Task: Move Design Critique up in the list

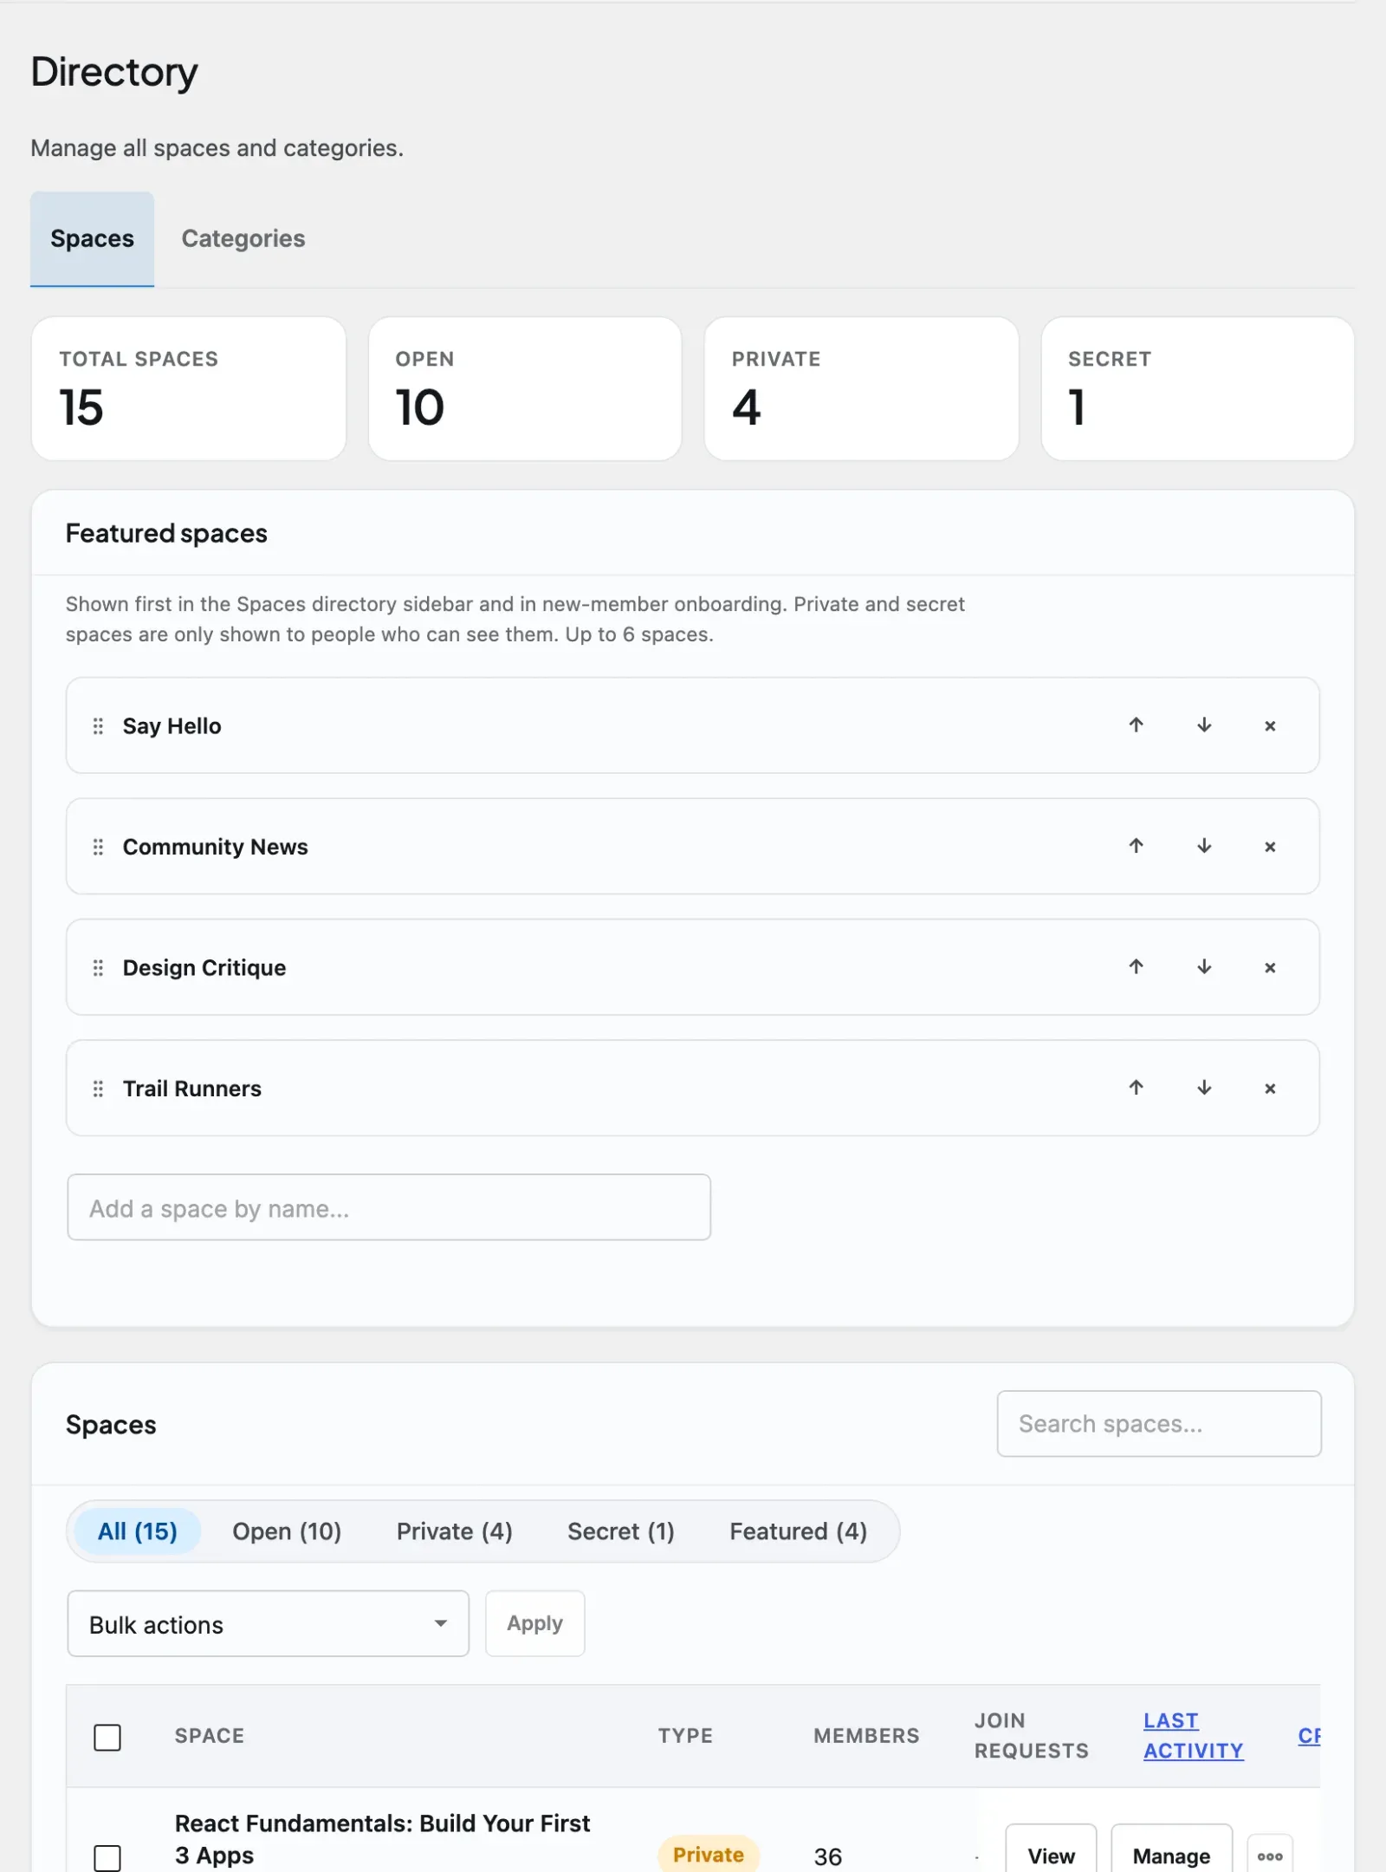Action: 1136,967
